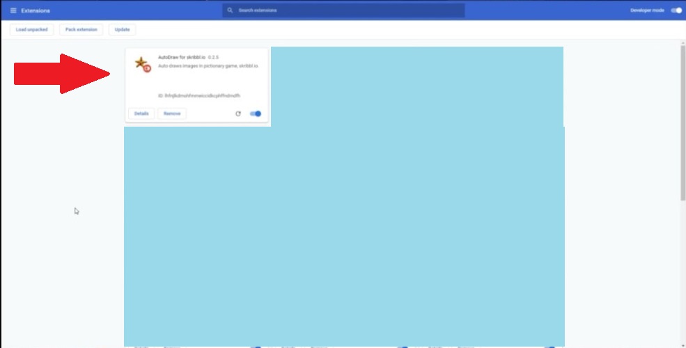Viewport: 686px width, 348px height.
Task: Open the Extensions hamburger menu
Action: 13,10
